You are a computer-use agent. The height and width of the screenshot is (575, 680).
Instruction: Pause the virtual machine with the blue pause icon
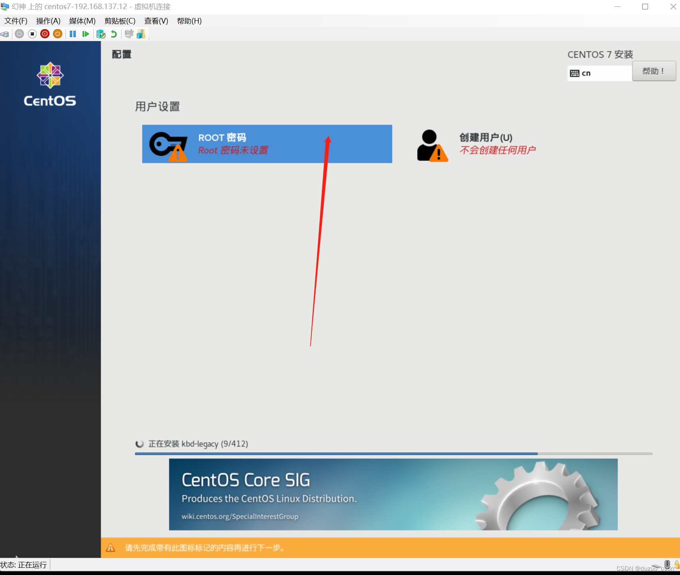73,34
